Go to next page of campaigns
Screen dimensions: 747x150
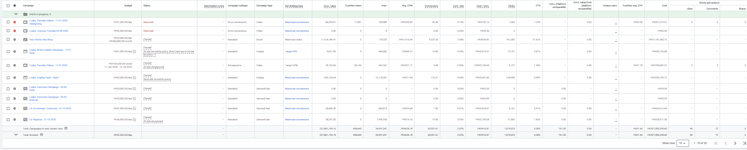[x=735, y=143]
